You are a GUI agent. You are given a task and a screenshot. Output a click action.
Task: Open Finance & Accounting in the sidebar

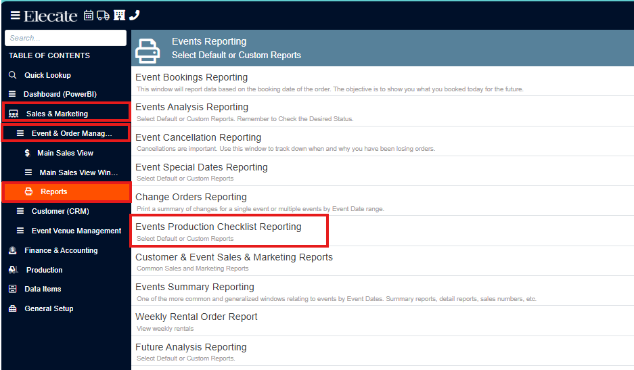(66, 250)
